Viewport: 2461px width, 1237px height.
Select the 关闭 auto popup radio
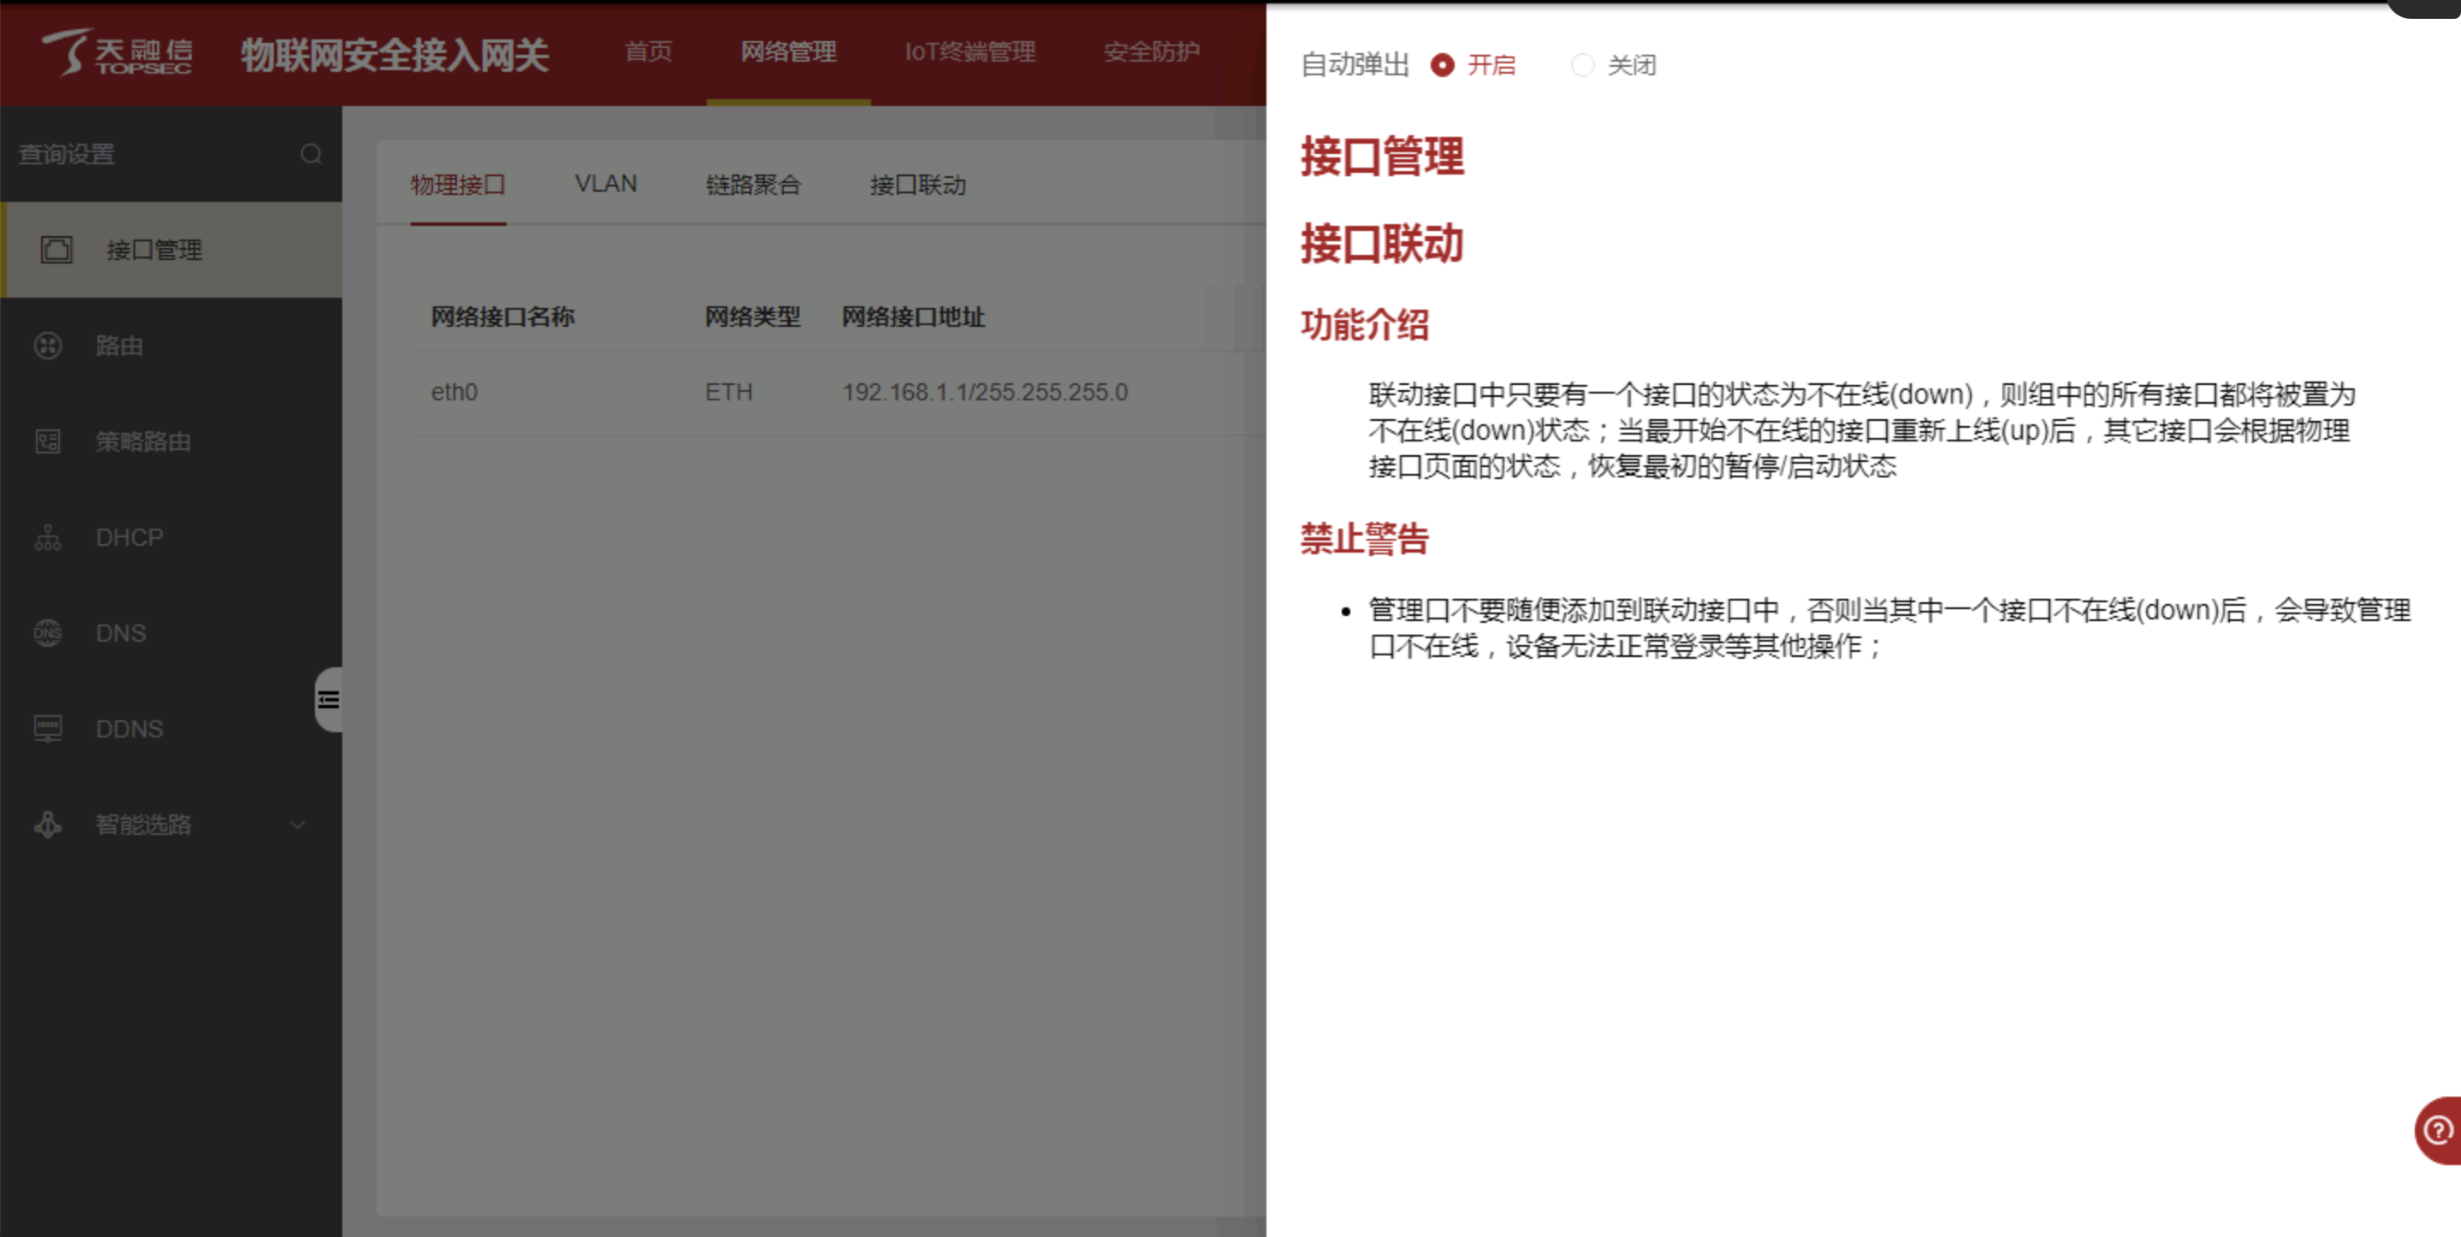point(1582,65)
